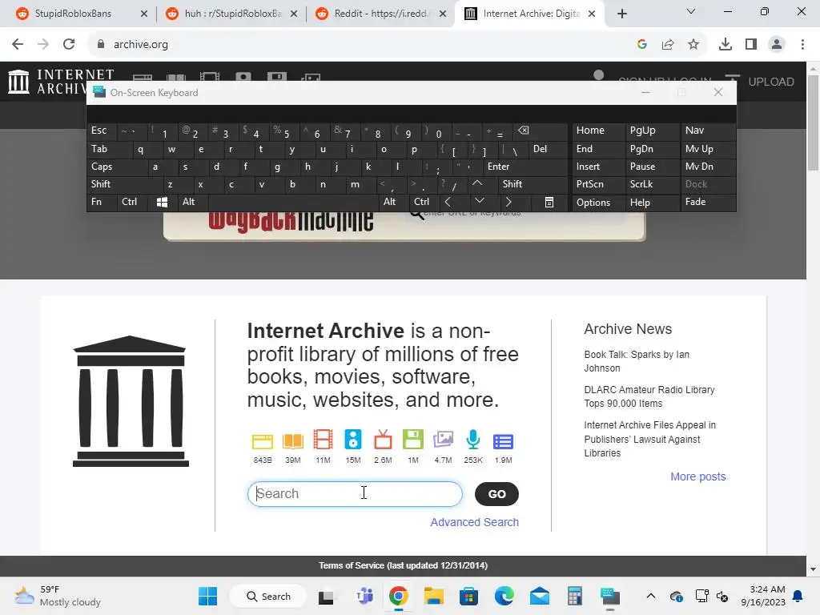This screenshot has height=615, width=820.
Task: Click the Search input field on Archive
Action: (355, 494)
